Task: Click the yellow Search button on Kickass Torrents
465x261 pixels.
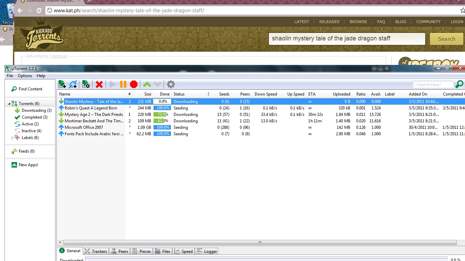Action: (447, 39)
